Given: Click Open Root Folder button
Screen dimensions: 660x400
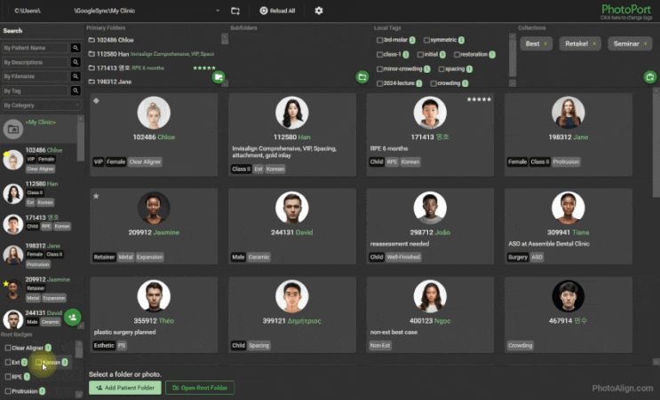Looking at the screenshot, I should point(200,388).
